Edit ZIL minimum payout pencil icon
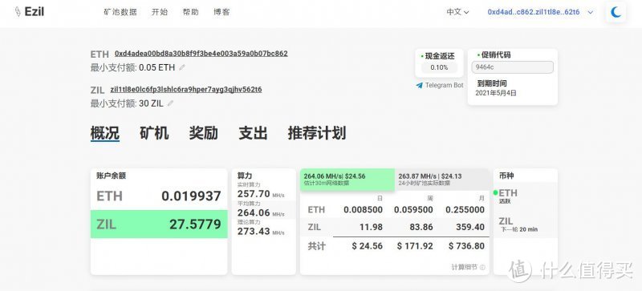 tap(170, 103)
